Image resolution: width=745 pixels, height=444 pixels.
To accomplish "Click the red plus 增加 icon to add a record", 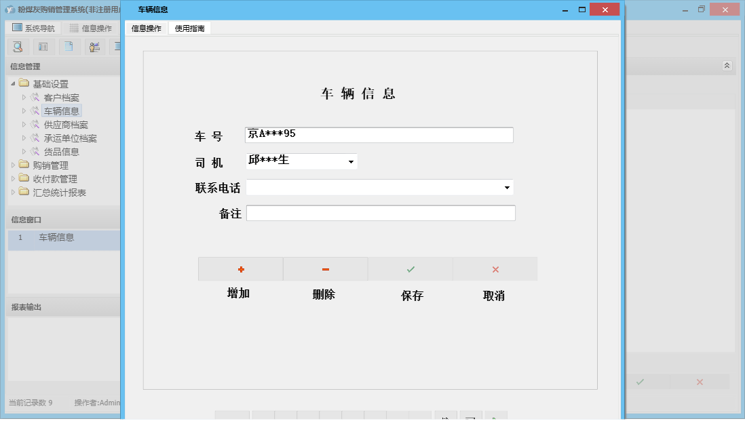I will click(x=240, y=268).
